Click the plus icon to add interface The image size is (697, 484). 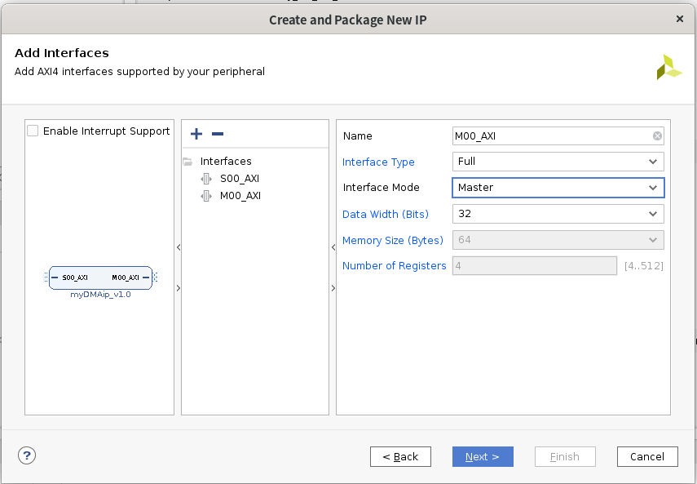(x=196, y=134)
